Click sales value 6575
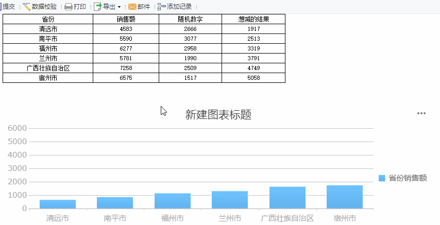 pyautogui.click(x=126, y=78)
